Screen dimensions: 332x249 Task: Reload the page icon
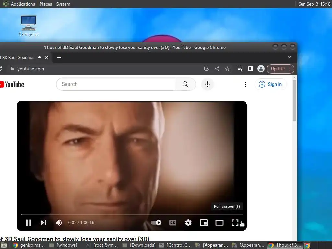[1, 69]
